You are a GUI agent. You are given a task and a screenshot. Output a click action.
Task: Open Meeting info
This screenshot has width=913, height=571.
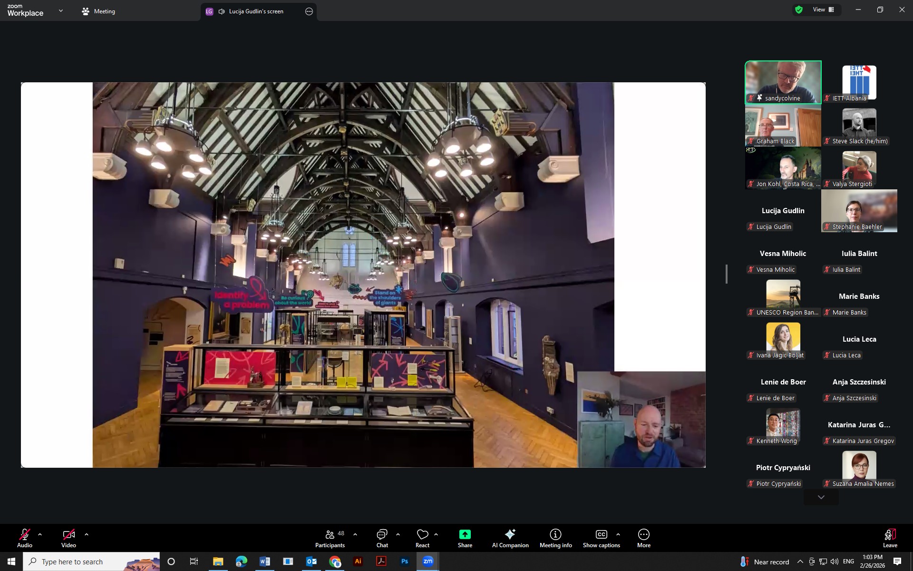[x=555, y=538]
